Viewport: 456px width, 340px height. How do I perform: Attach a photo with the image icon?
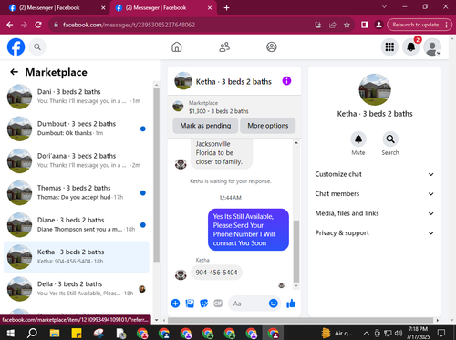(190, 304)
